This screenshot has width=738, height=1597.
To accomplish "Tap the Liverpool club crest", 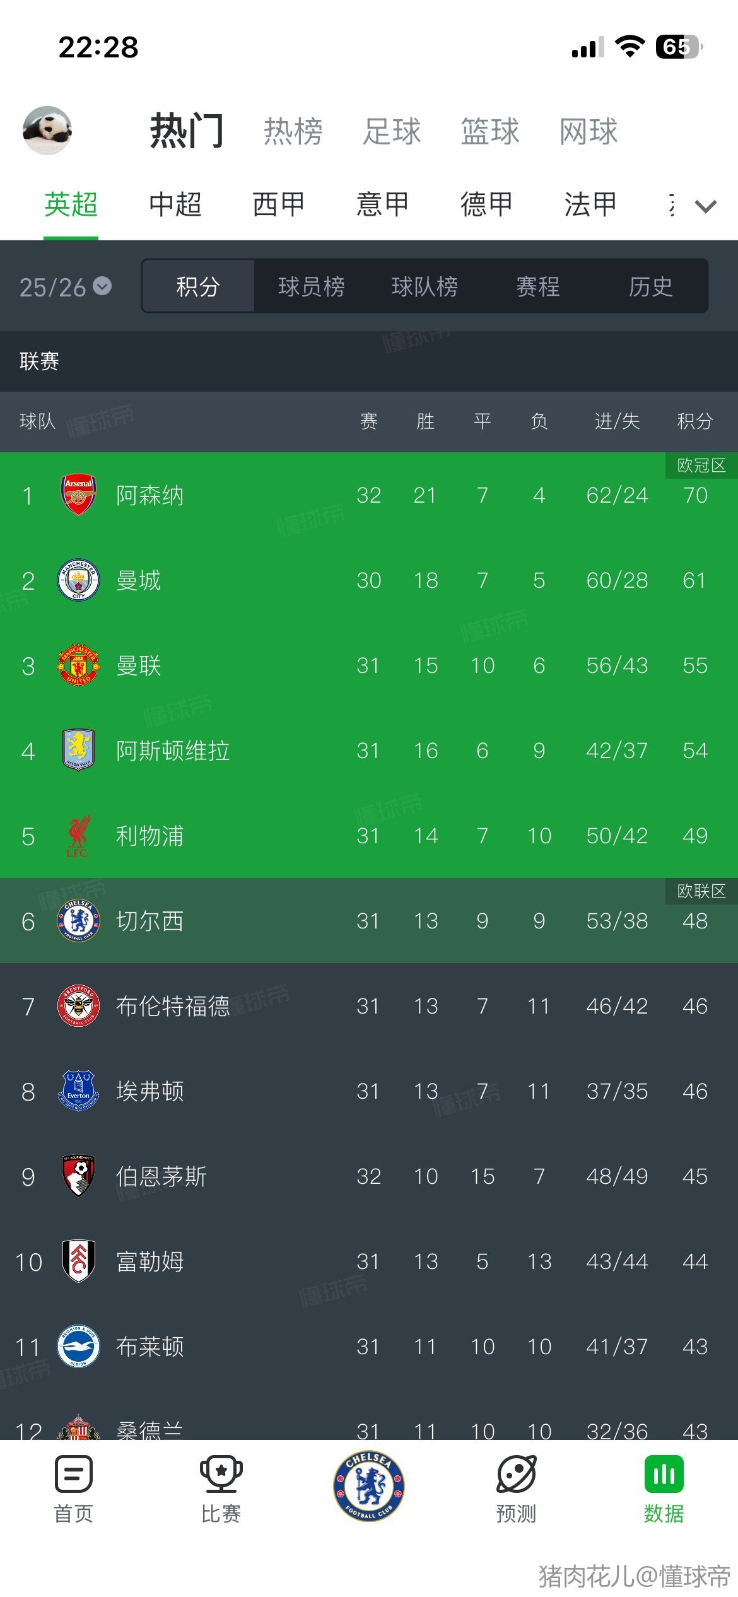I will coord(78,836).
